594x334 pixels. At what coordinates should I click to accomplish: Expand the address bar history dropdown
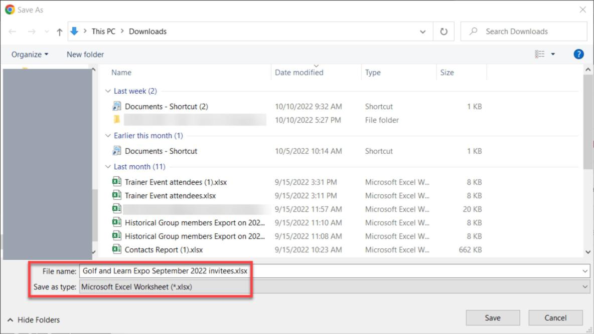[x=423, y=32]
